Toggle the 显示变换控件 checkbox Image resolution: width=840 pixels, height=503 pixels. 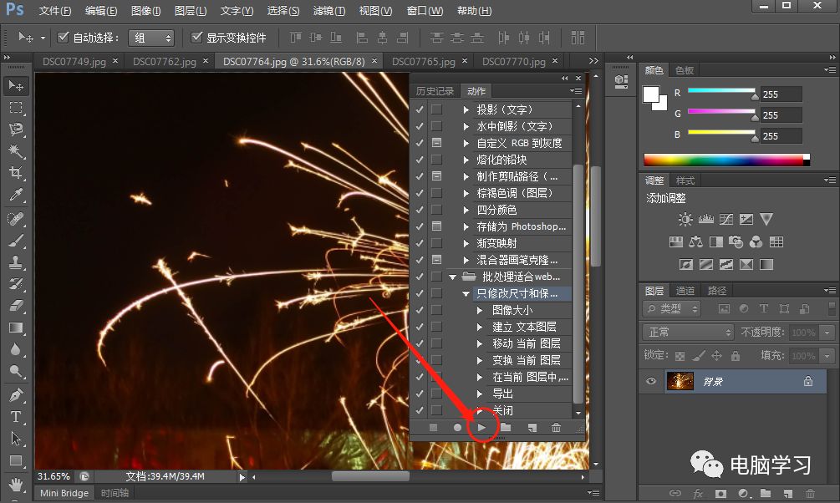coord(196,37)
